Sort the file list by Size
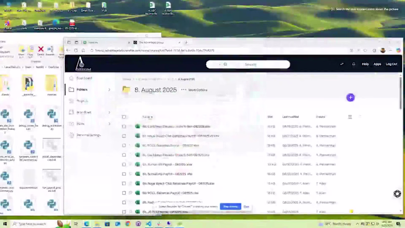This screenshot has height=228, width=405. (x=270, y=117)
